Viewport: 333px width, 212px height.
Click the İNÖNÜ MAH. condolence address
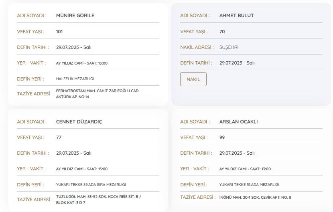click(255, 197)
